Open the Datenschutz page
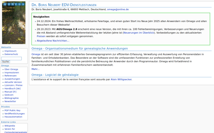This screenshot has width=214, height=133. click(x=11, y=54)
